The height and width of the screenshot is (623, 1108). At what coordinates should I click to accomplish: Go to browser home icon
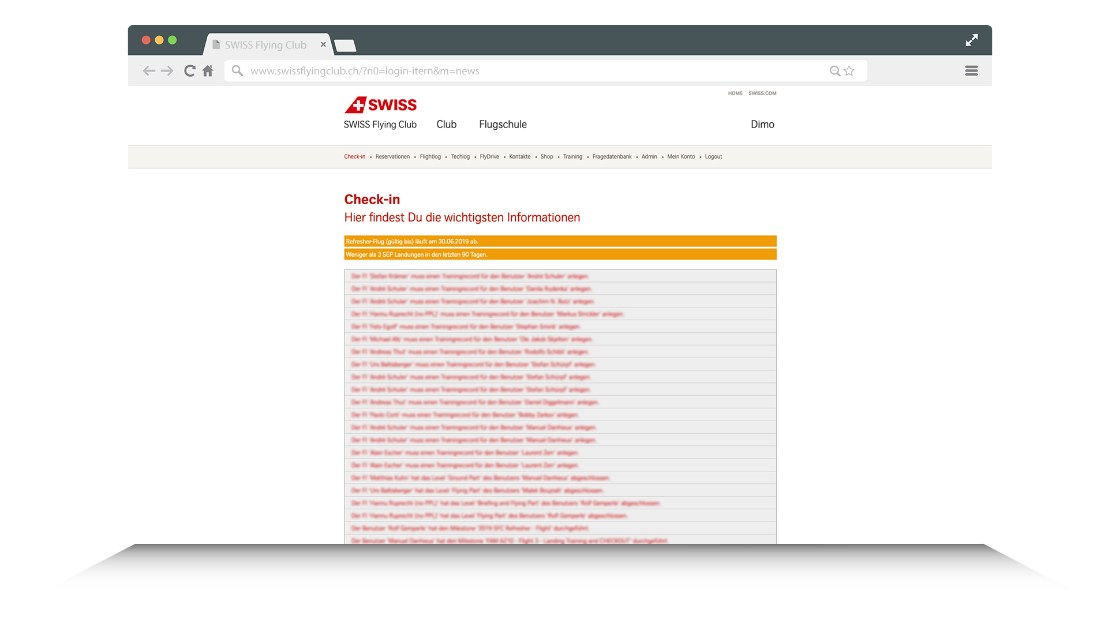(208, 71)
